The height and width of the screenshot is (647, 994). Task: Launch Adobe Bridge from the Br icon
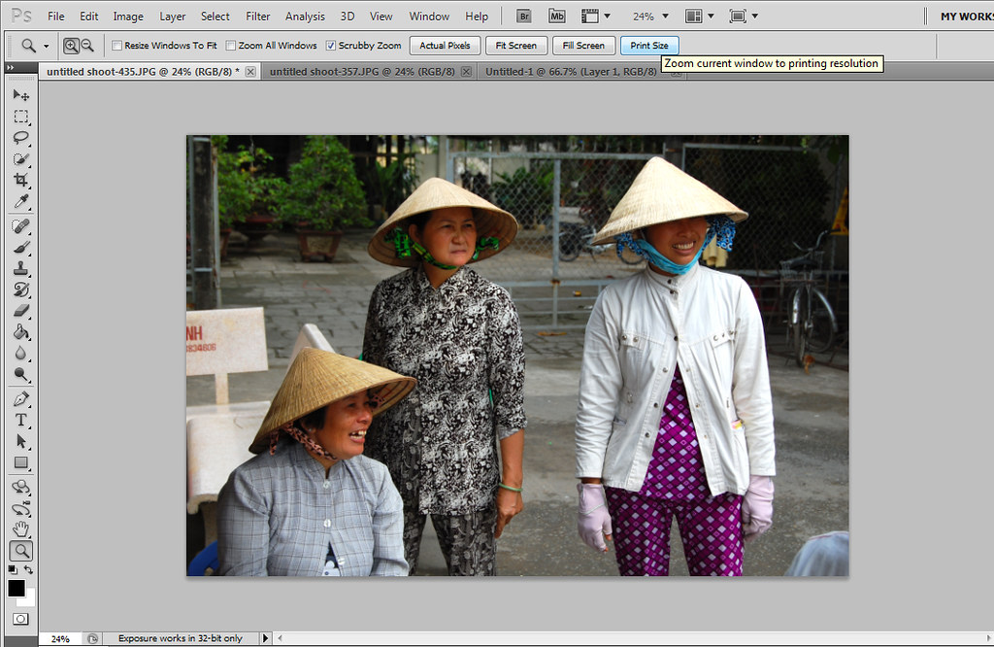point(524,17)
